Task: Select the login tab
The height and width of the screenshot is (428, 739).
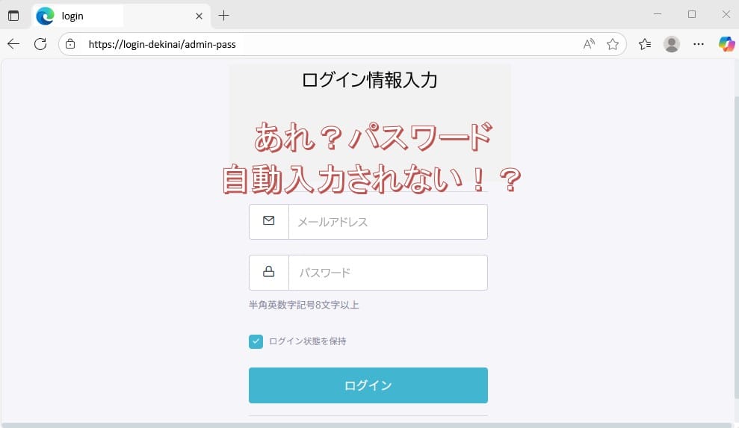Action: click(x=120, y=16)
